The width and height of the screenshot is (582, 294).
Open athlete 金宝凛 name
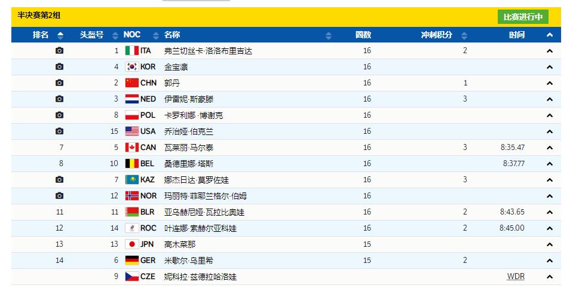click(x=176, y=67)
